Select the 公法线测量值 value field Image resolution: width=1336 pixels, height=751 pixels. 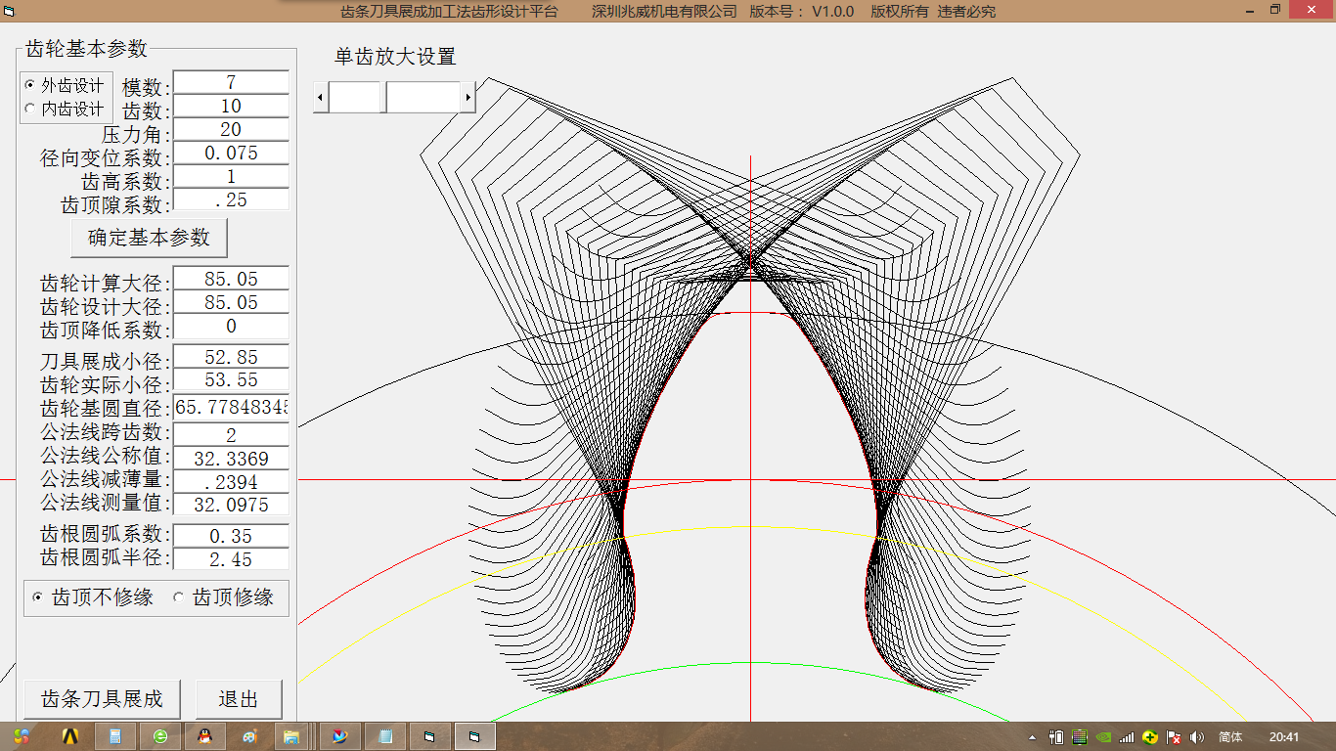(x=231, y=505)
